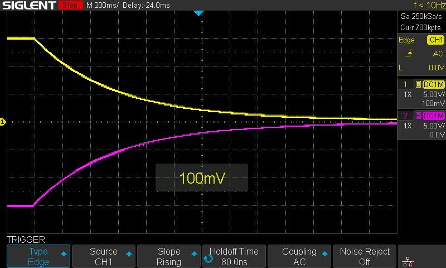This screenshot has width=446, height=268.
Task: Click the channel 1 100mV offset value
Action: pyautogui.click(x=433, y=103)
